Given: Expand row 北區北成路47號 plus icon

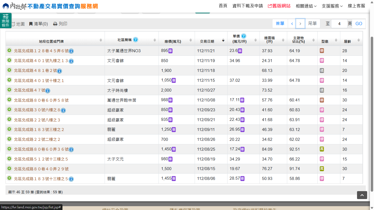Looking at the screenshot, I should (x=9, y=90).
